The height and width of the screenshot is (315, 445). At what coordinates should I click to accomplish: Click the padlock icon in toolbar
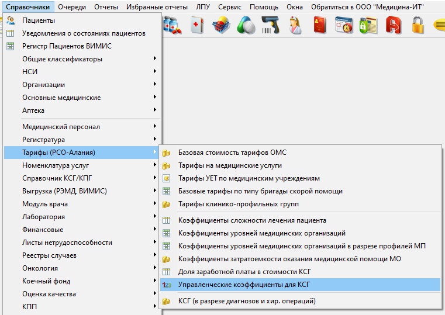(418, 25)
